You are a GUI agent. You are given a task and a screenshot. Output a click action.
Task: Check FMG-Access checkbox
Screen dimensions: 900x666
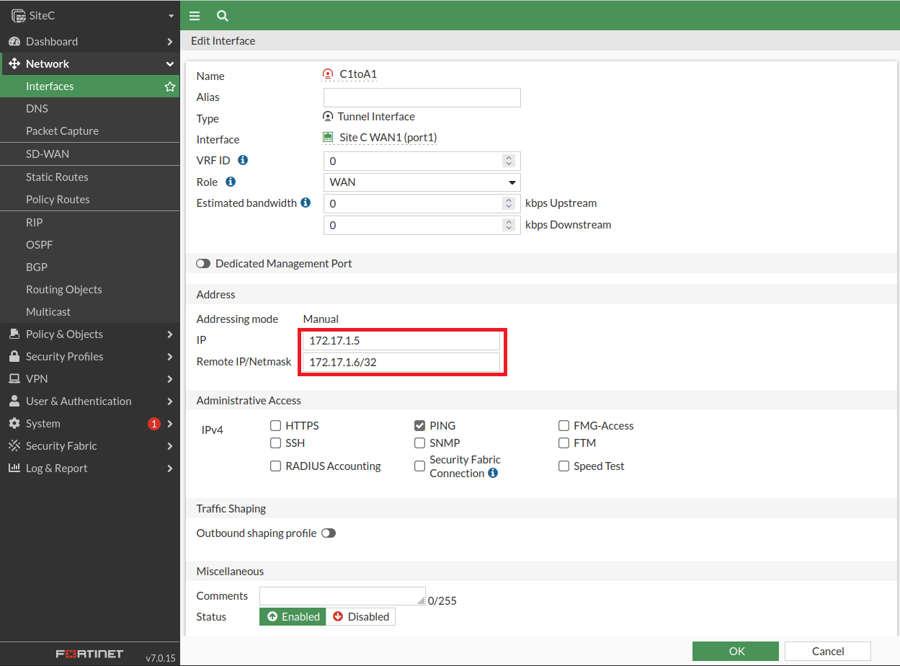pos(563,426)
